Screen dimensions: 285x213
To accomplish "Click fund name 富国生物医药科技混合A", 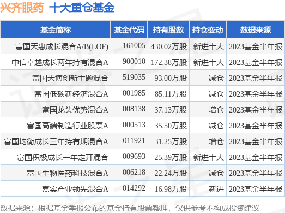I will (68, 173).
